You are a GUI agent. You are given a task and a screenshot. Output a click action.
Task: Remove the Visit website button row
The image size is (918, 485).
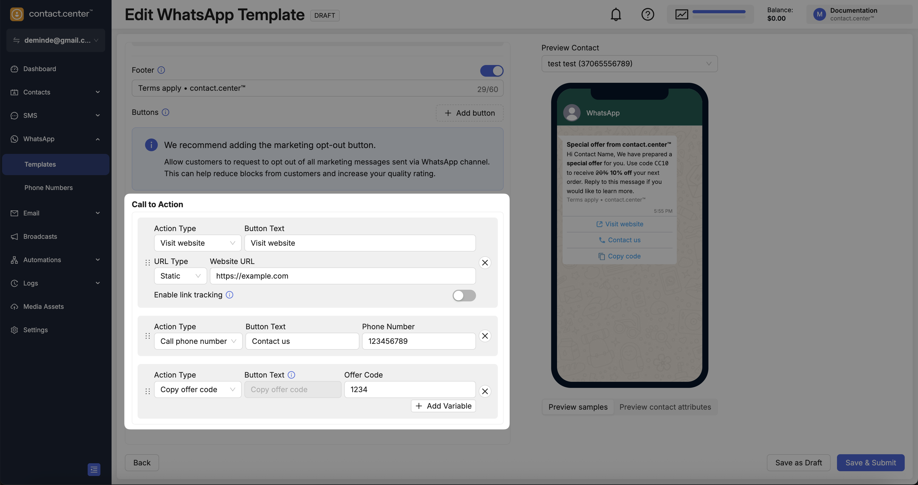(485, 263)
